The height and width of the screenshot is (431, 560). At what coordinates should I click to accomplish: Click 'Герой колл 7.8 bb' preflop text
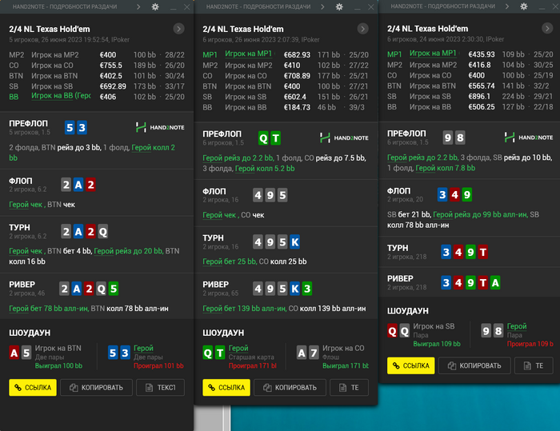click(x=445, y=168)
